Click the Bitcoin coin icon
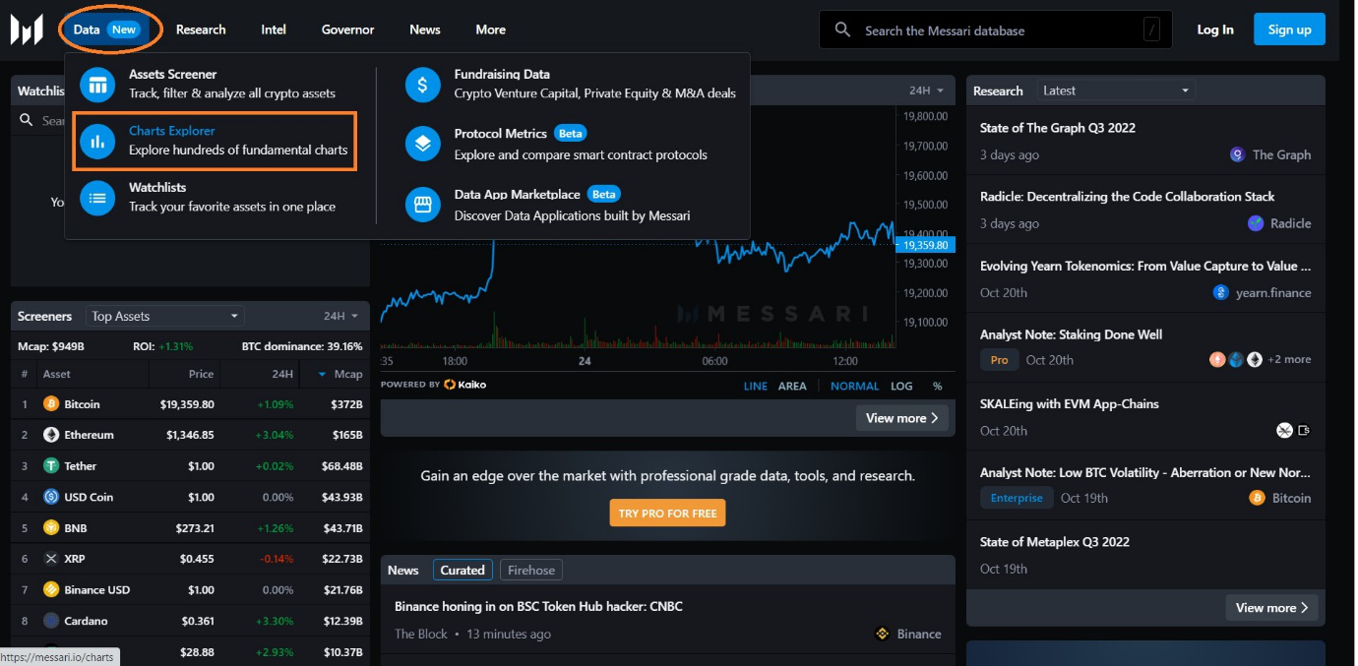The height and width of the screenshot is (666, 1358). coord(51,404)
